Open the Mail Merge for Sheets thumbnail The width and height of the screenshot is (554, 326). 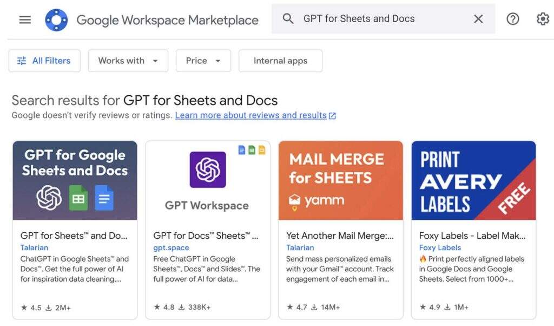(341, 180)
